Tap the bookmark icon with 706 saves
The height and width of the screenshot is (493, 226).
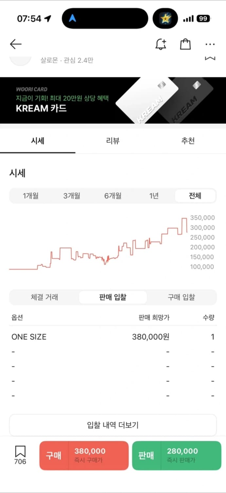(20, 455)
